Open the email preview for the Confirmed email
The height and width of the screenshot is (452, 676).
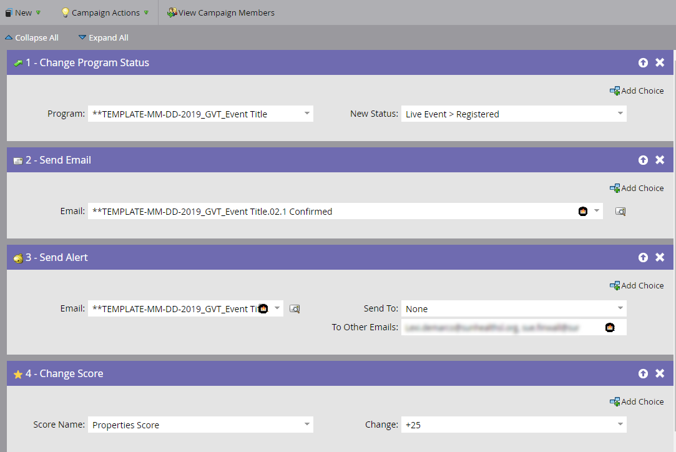[620, 211]
